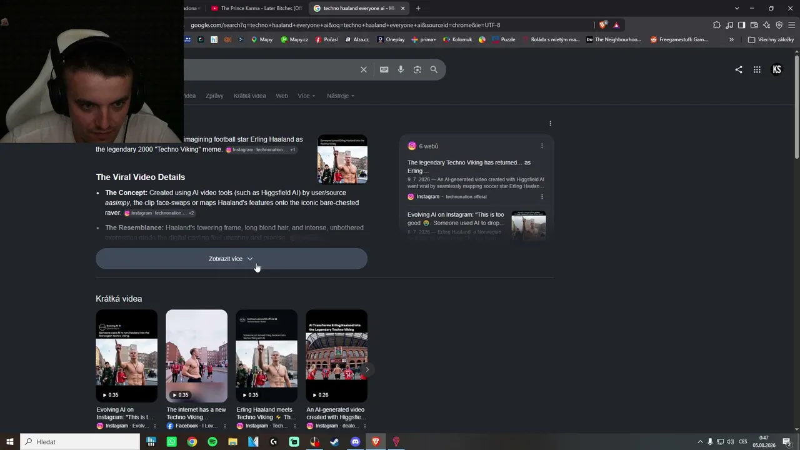Open the Alza.cz bookmark

(356, 39)
